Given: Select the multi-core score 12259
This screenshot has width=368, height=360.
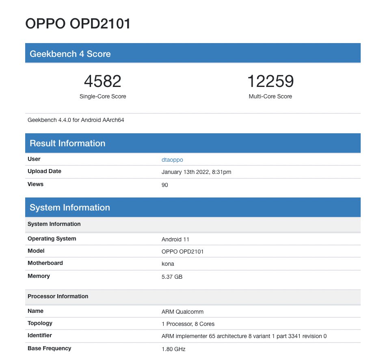Looking at the screenshot, I should pos(270,82).
